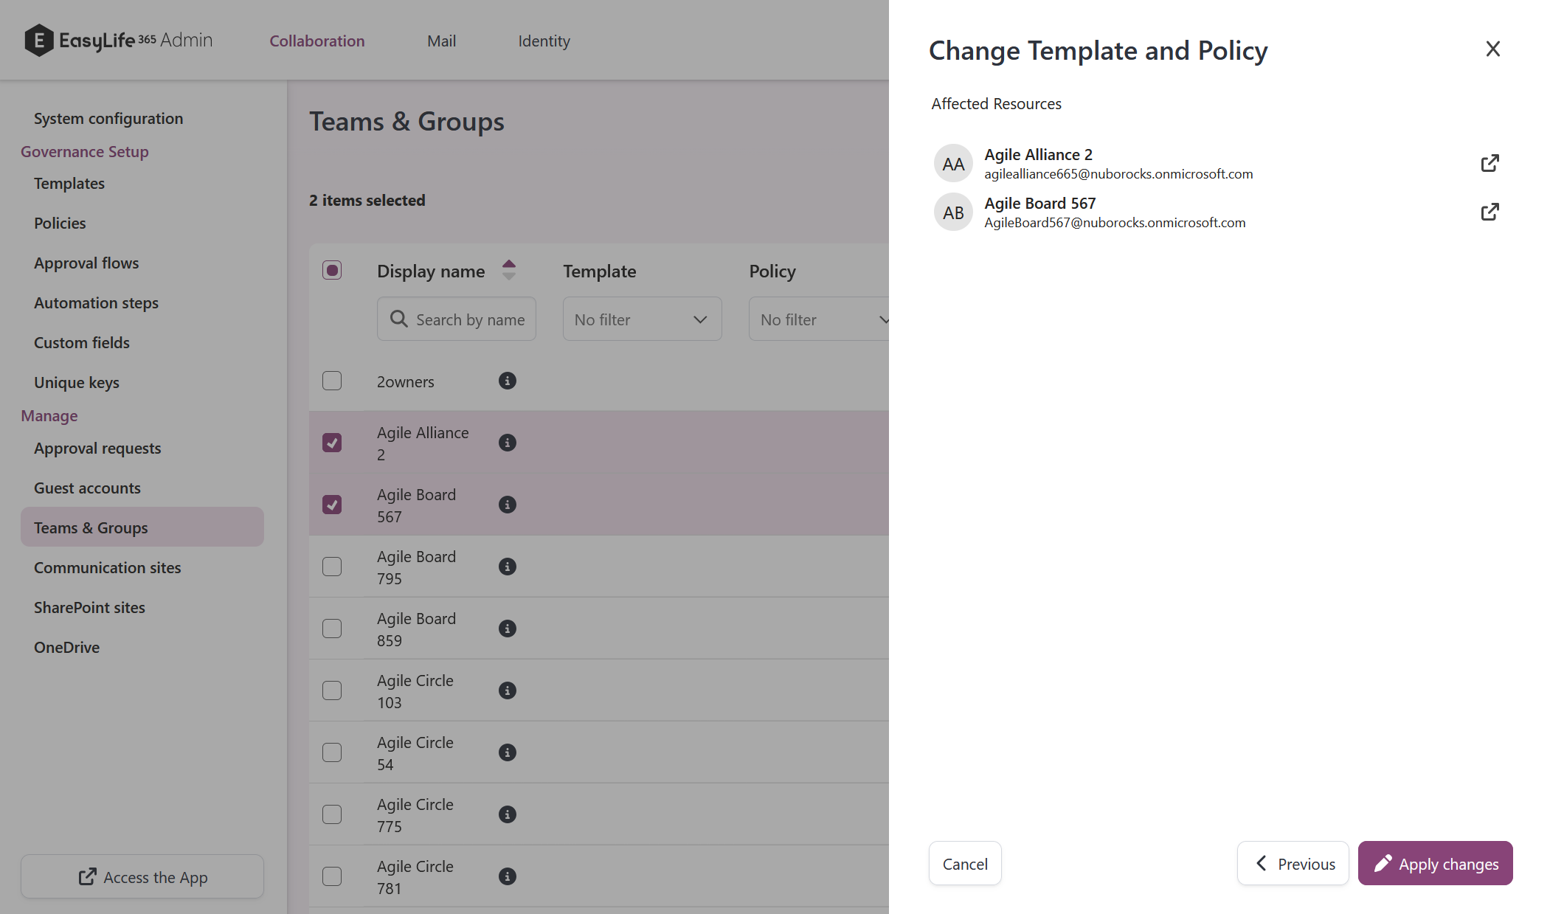The height and width of the screenshot is (914, 1550).
Task: Click the EasyLife 365 logo icon
Action: coord(39,41)
